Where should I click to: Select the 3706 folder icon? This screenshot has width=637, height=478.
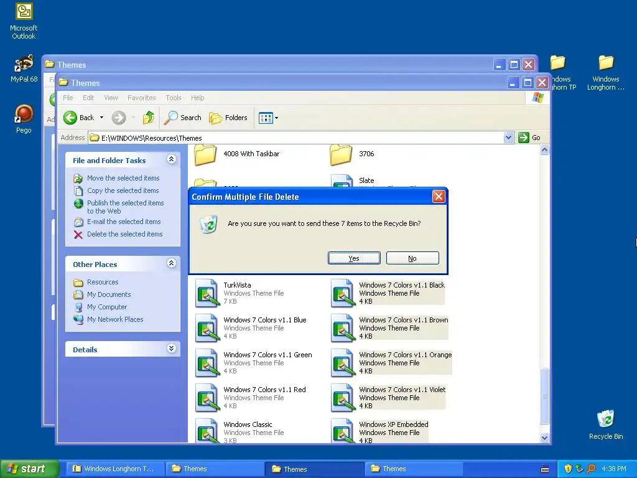pos(341,155)
